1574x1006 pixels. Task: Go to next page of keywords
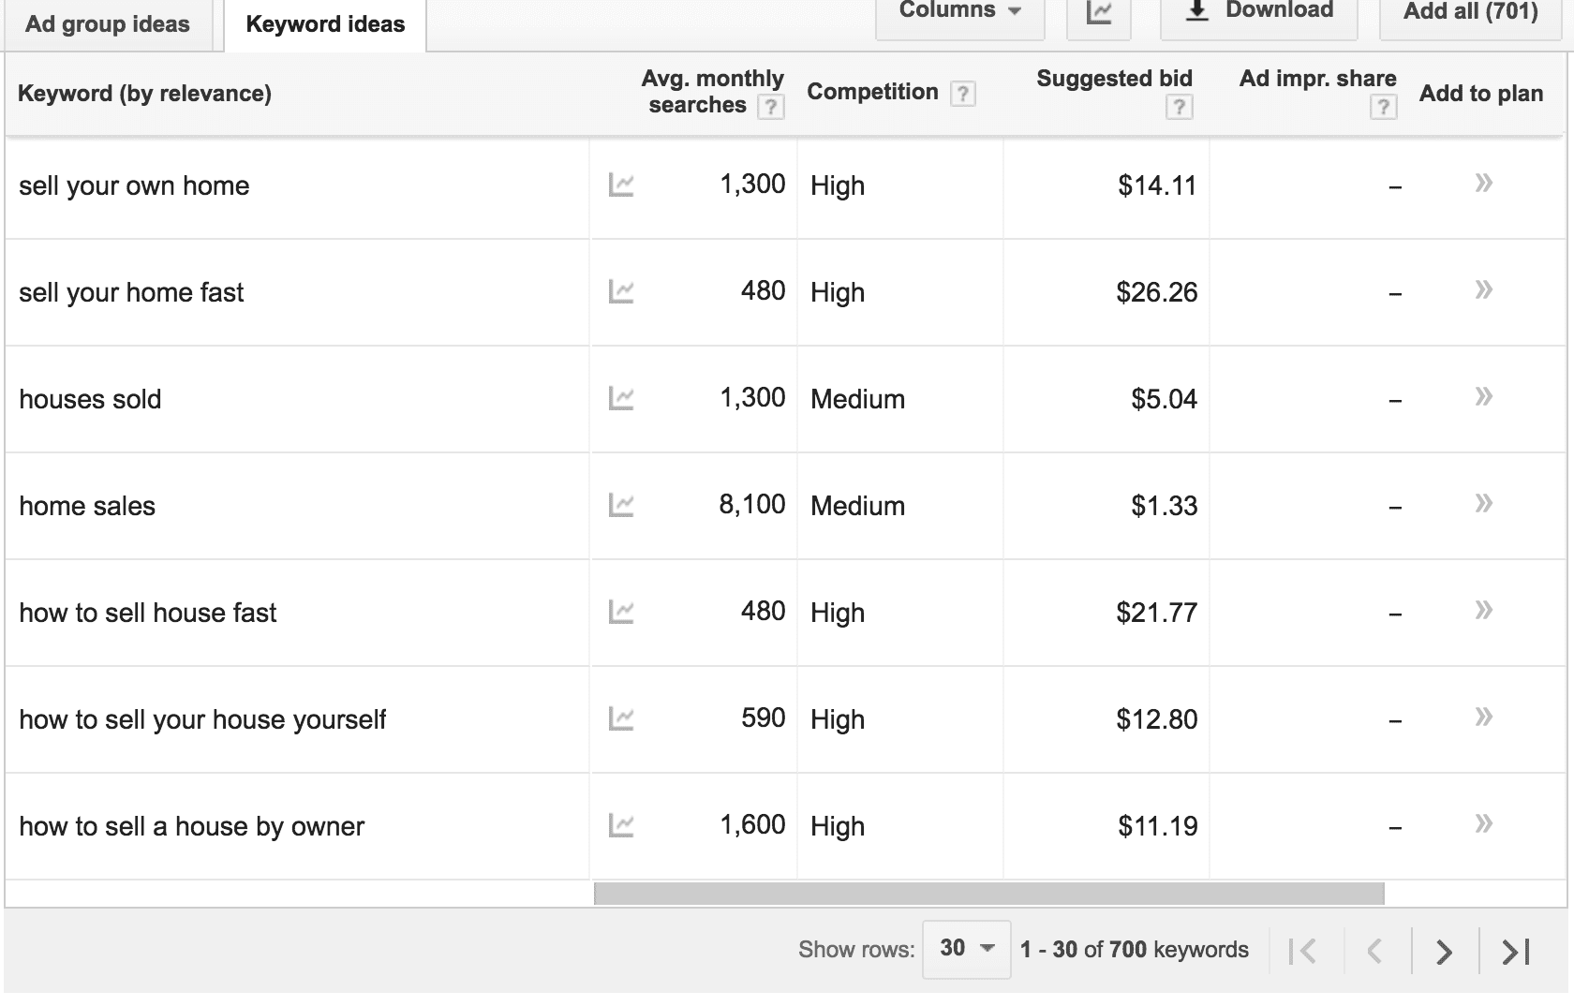pyautogui.click(x=1445, y=951)
